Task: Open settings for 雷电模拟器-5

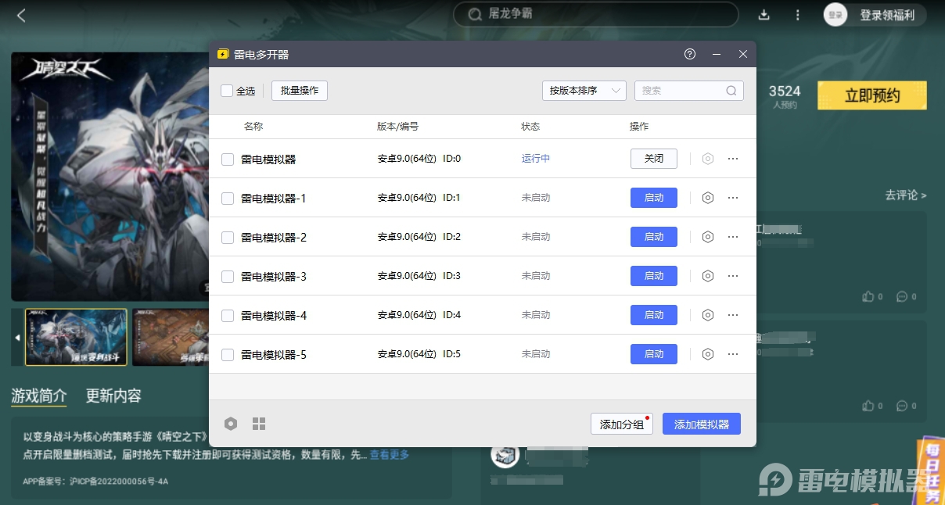Action: click(708, 354)
